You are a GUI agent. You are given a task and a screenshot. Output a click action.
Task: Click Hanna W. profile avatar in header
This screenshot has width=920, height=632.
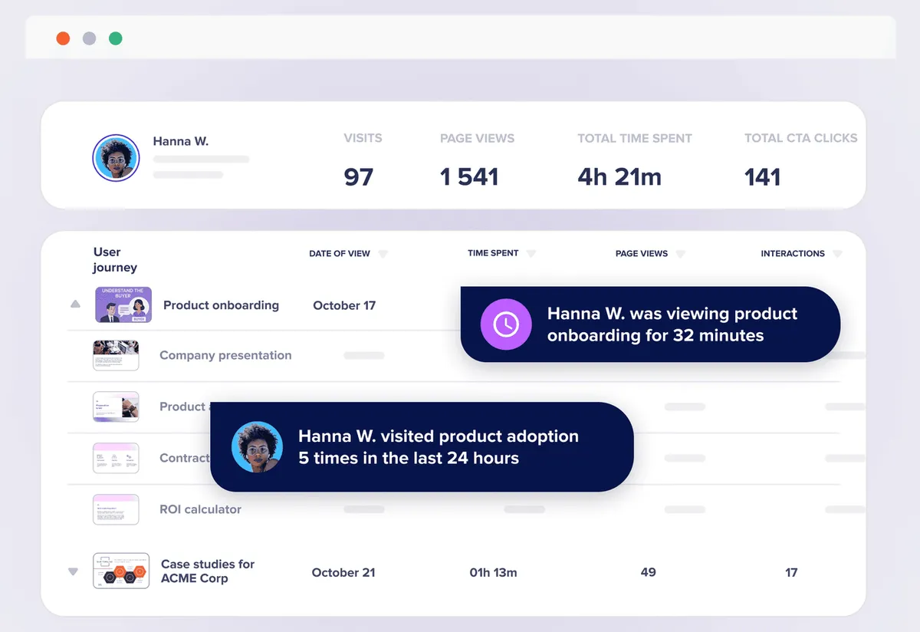point(116,158)
